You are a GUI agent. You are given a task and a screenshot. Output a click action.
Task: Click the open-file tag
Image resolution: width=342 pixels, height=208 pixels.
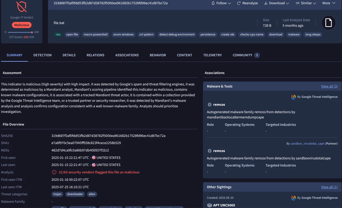[x=72, y=34]
